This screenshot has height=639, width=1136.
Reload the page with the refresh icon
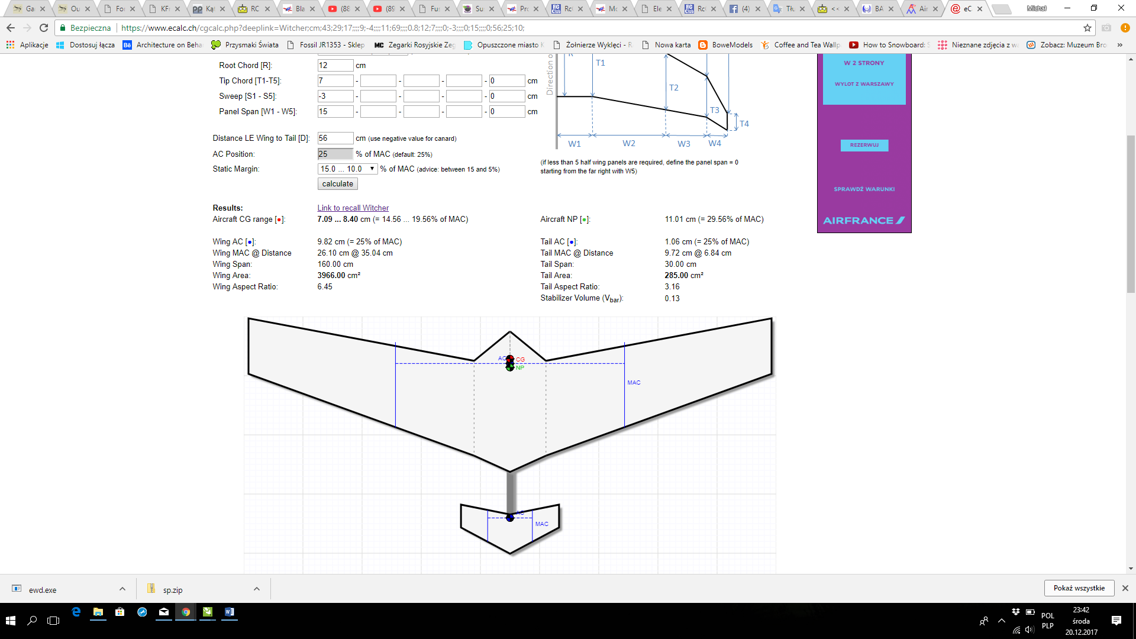[44, 28]
